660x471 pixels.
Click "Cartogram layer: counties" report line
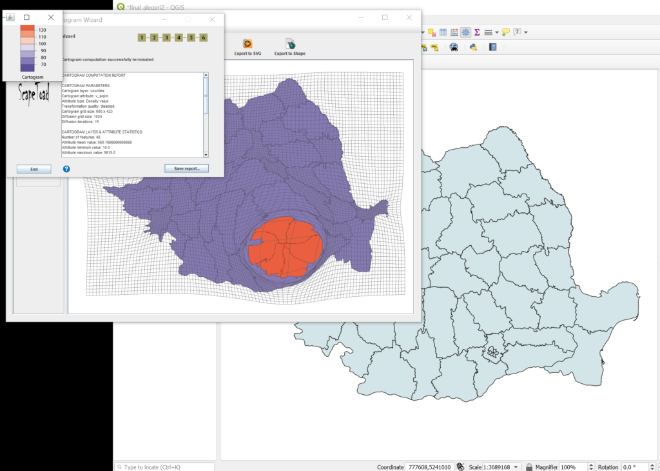(83, 90)
